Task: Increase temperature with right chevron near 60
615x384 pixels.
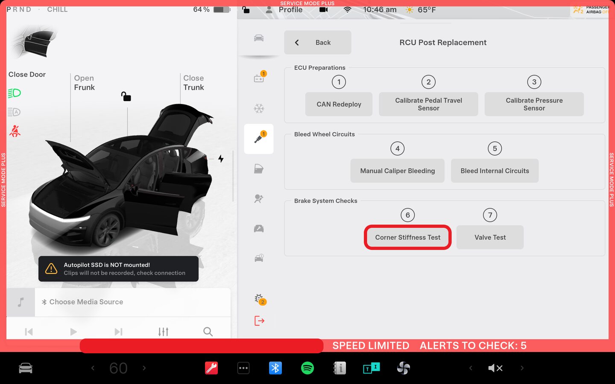Action: pyautogui.click(x=144, y=368)
